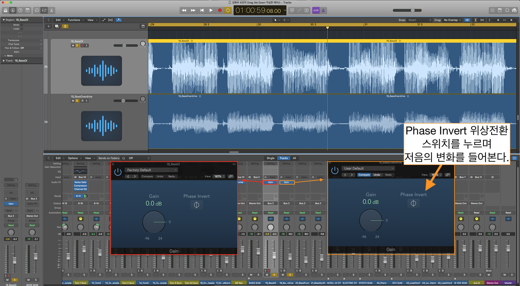
Task: Open the Tracks area Functions menu
Action: (76, 20)
